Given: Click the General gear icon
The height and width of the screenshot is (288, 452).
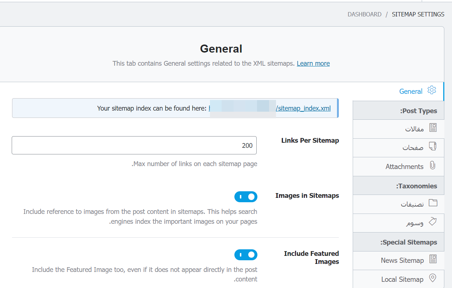Looking at the screenshot, I should [x=432, y=90].
